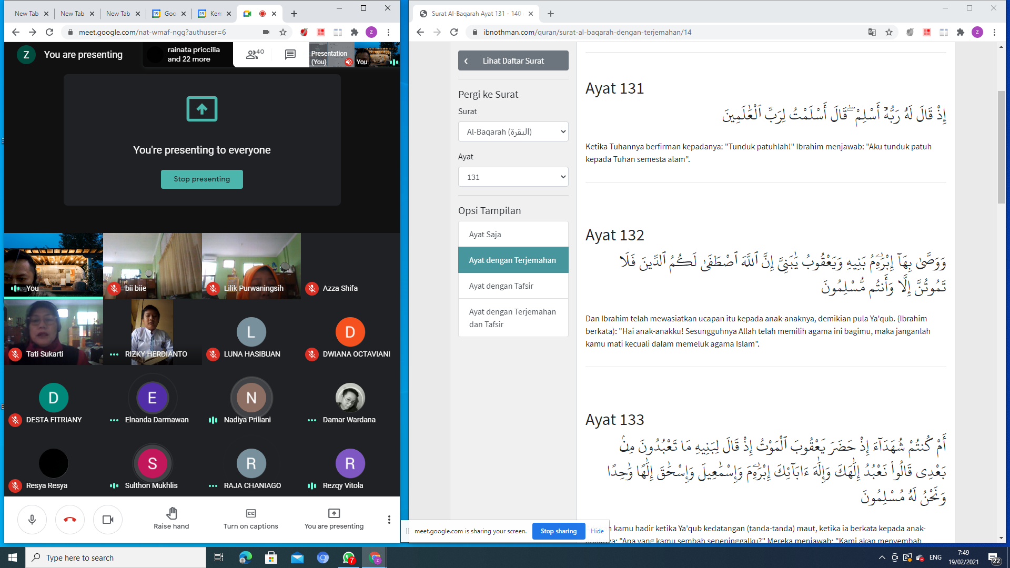Image resolution: width=1010 pixels, height=568 pixels.
Task: Click the blue Stop sharing button
Action: pos(558,531)
